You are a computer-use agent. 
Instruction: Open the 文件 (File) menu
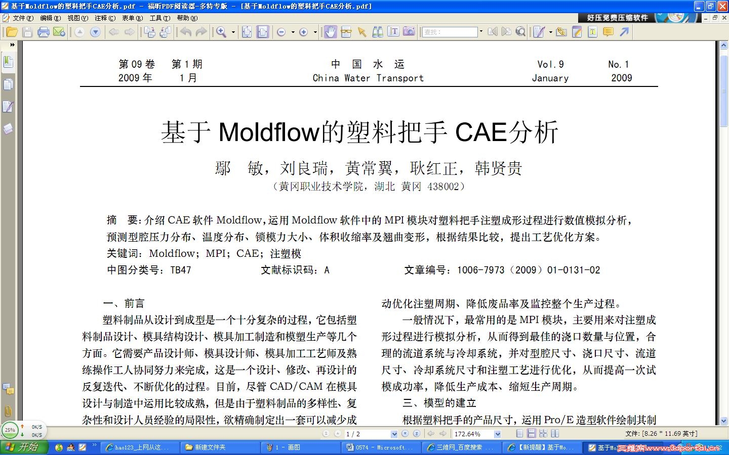coord(23,18)
